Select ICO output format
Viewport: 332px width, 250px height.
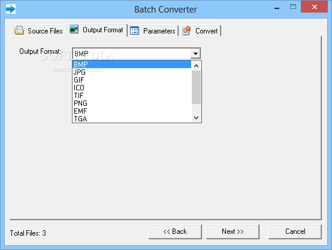coord(131,88)
